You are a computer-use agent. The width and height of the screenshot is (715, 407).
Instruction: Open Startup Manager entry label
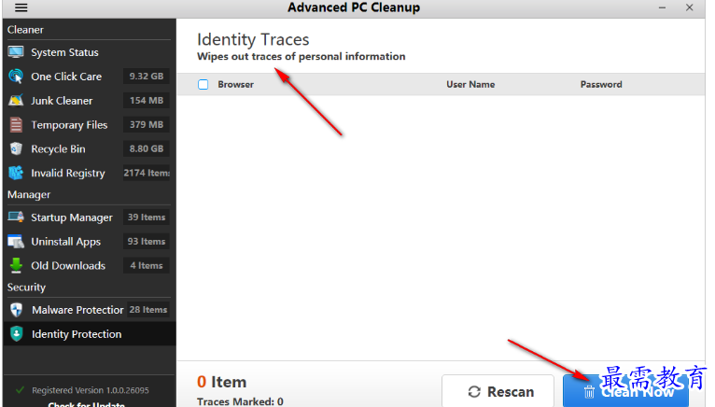click(72, 218)
